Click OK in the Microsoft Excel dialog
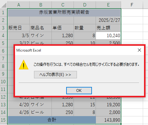This screenshot has width=148, height=125. [x=79, y=91]
